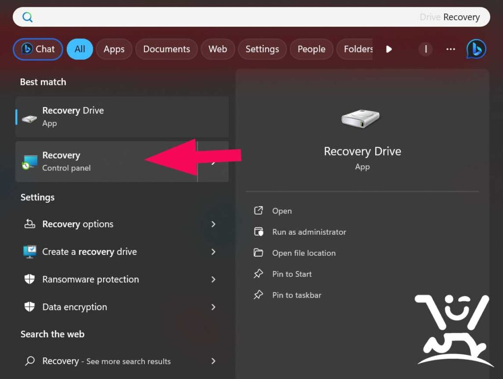Image resolution: width=503 pixels, height=379 pixels.
Task: Click the large Recovery Drive preview icon
Action: [361, 118]
